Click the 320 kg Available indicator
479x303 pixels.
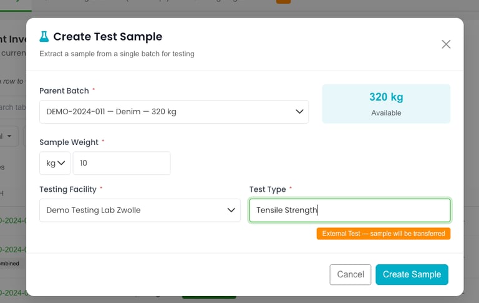click(386, 104)
